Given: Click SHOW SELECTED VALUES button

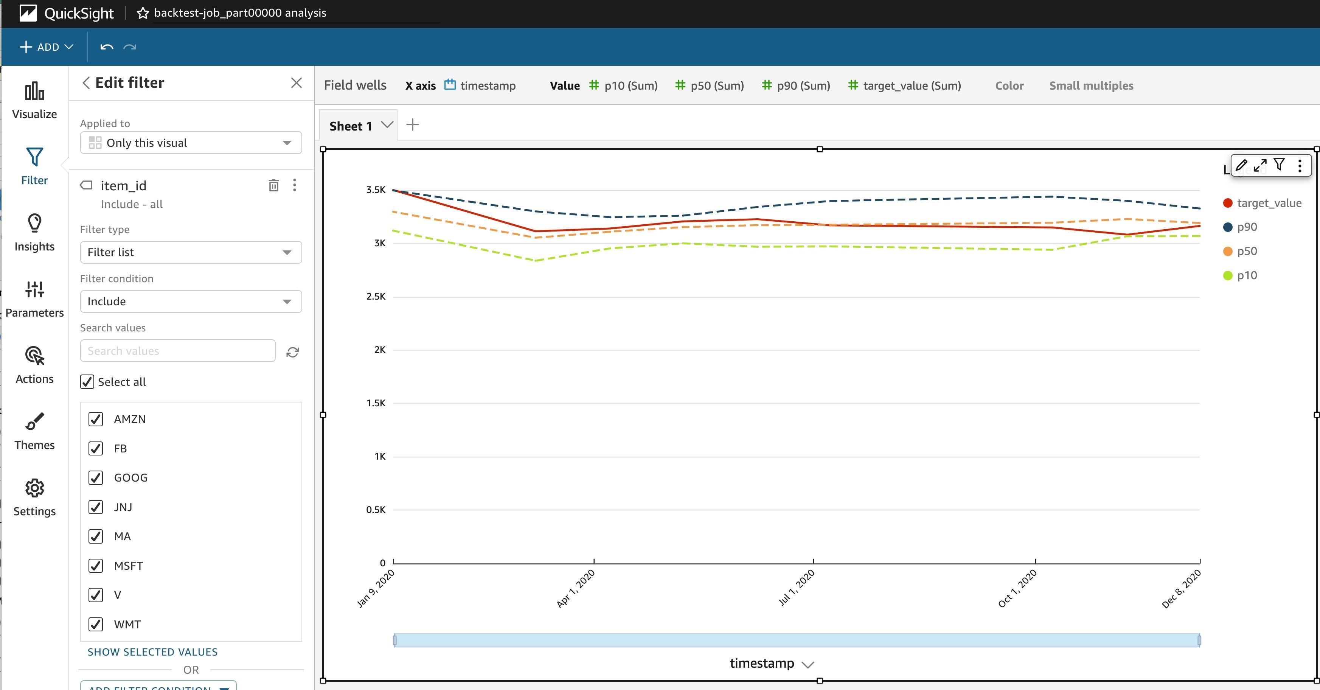Looking at the screenshot, I should coord(152,651).
